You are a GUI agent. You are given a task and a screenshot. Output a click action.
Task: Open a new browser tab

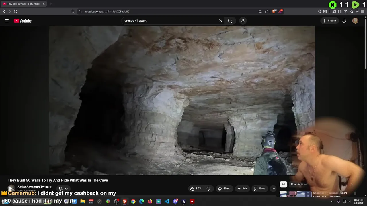tap(51, 4)
